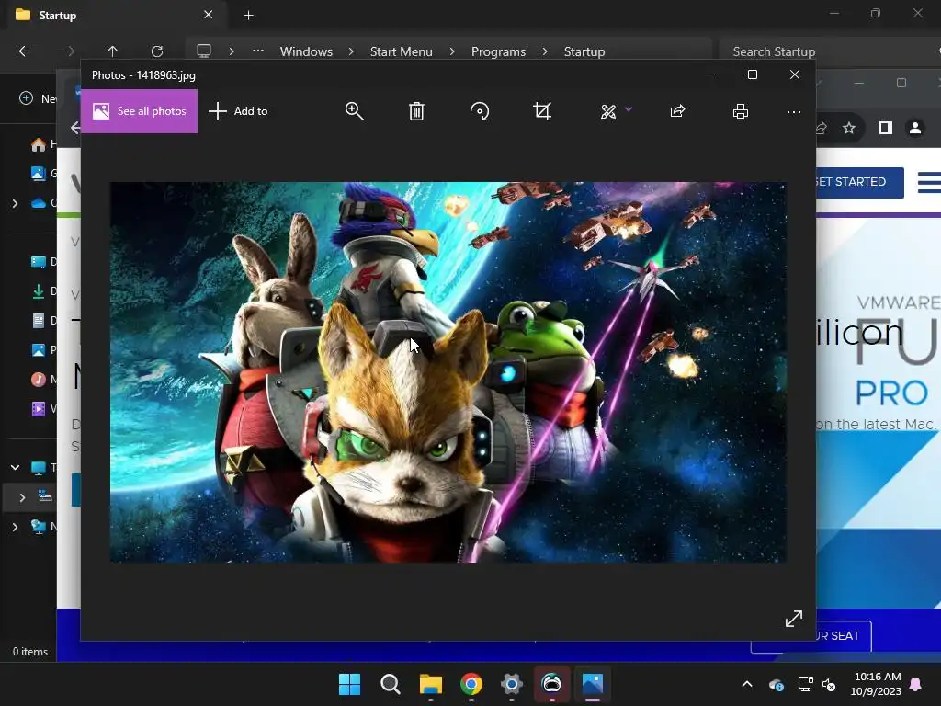Open File Explorer from the taskbar
The width and height of the screenshot is (941, 706).
431,684
